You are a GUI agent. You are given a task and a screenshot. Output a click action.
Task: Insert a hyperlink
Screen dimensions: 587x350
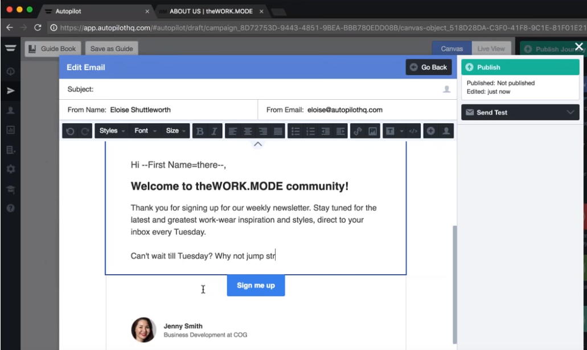358,131
